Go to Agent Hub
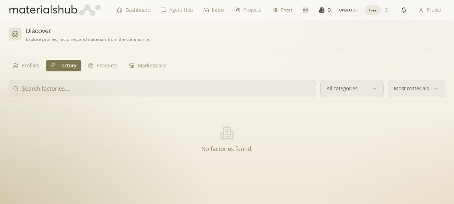Viewport: 454px width, 204px height. pyautogui.click(x=177, y=10)
